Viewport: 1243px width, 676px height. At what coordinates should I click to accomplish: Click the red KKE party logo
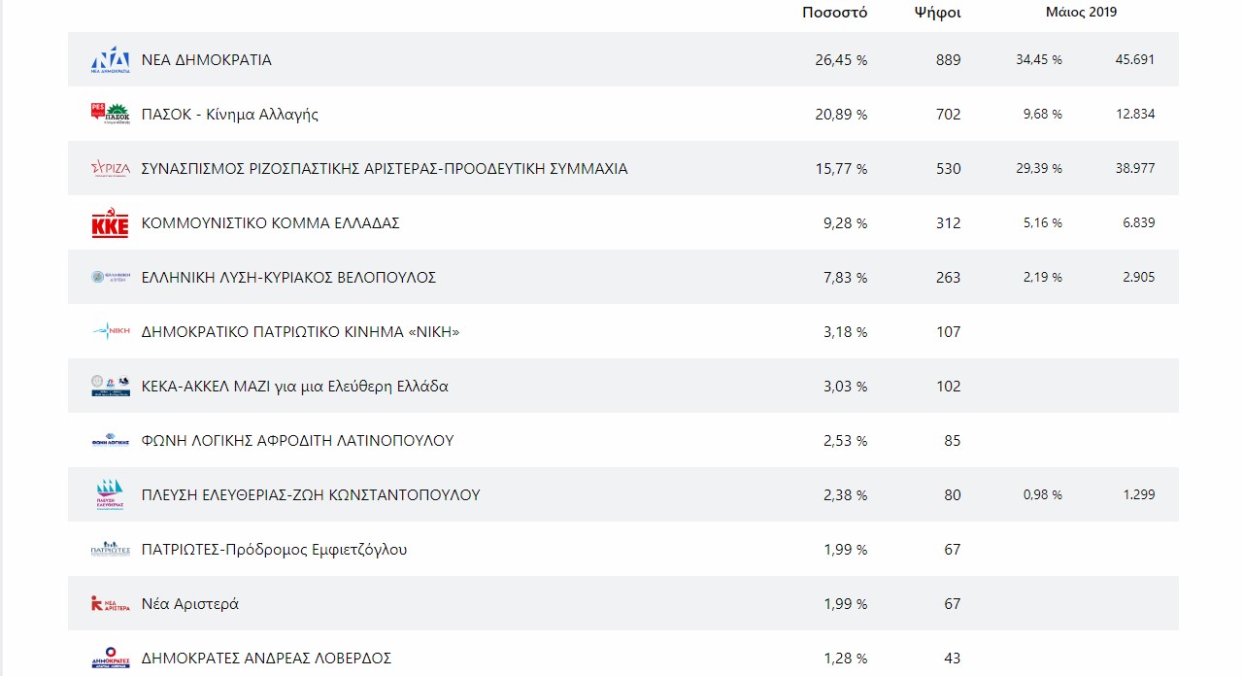(110, 223)
